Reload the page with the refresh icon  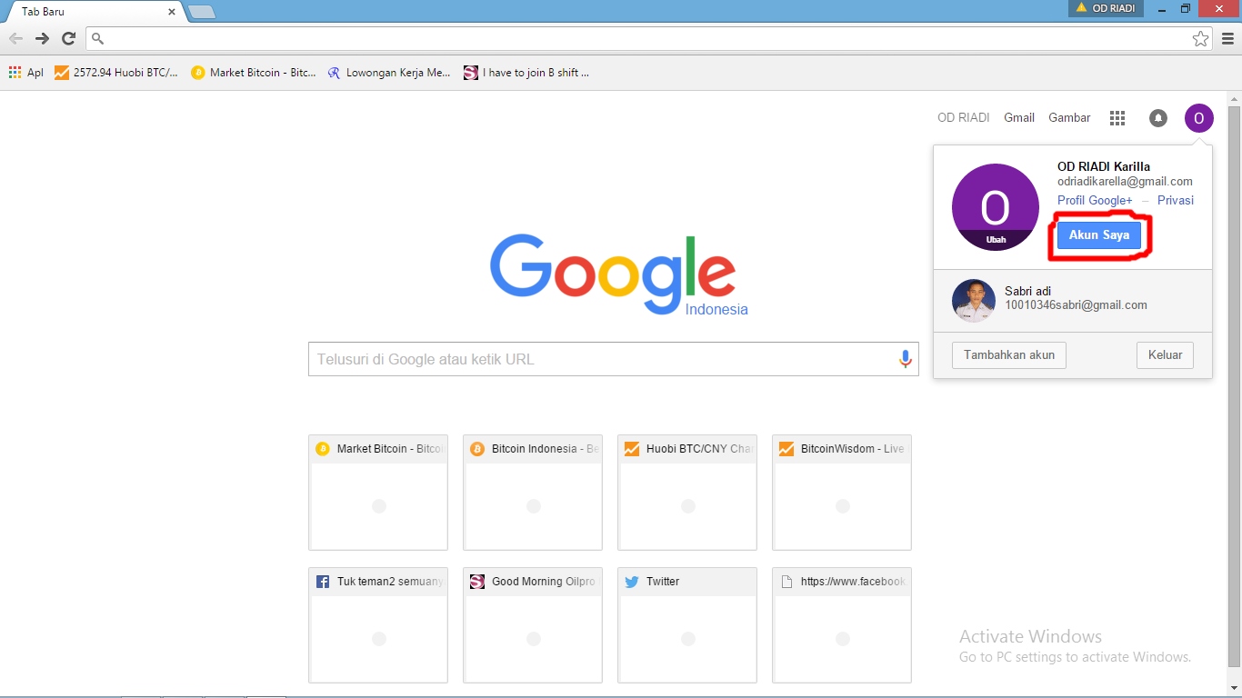[68, 38]
